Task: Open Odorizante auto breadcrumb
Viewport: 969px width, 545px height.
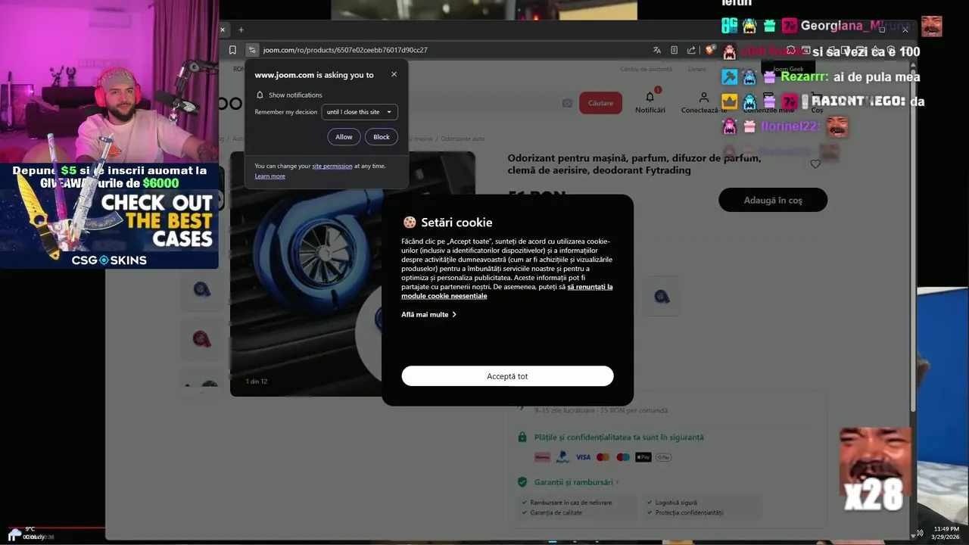Action: tap(463, 139)
